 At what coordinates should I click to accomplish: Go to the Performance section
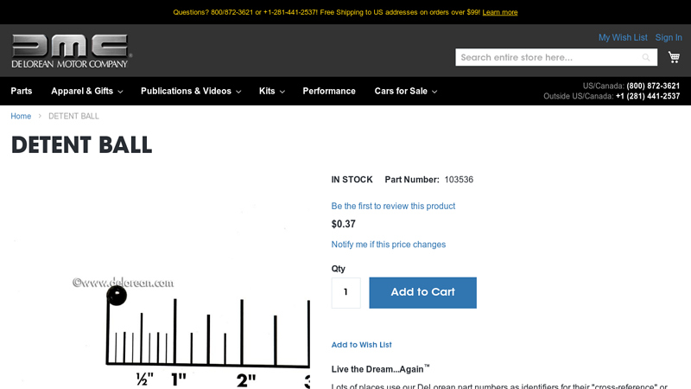tap(329, 91)
